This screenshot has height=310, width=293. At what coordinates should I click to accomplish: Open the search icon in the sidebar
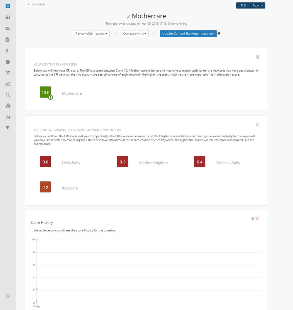[x=8, y=95]
